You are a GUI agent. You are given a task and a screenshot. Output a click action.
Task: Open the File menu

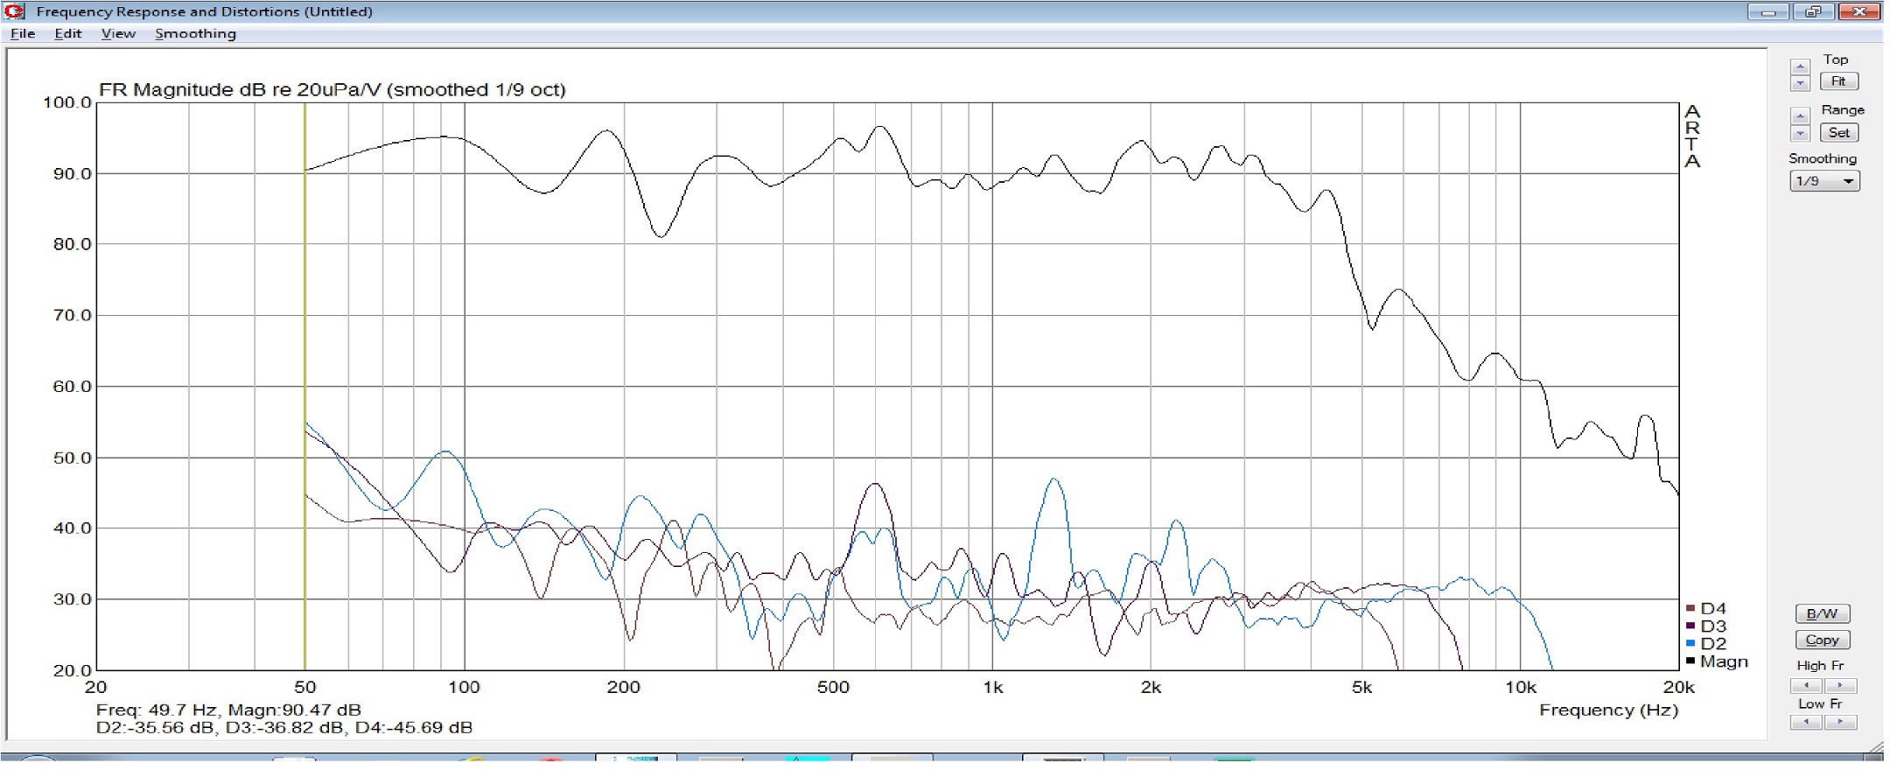[x=23, y=34]
